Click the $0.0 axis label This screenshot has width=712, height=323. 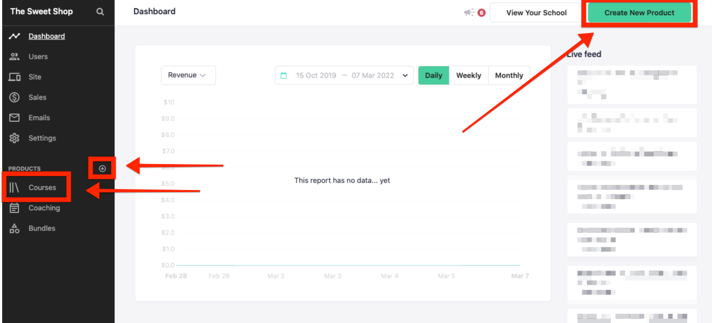pos(169,265)
